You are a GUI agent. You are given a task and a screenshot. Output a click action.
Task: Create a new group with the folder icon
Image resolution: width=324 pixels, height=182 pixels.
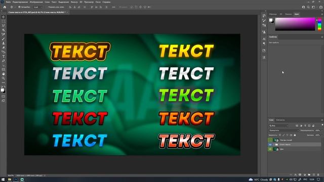[x=309, y=175]
